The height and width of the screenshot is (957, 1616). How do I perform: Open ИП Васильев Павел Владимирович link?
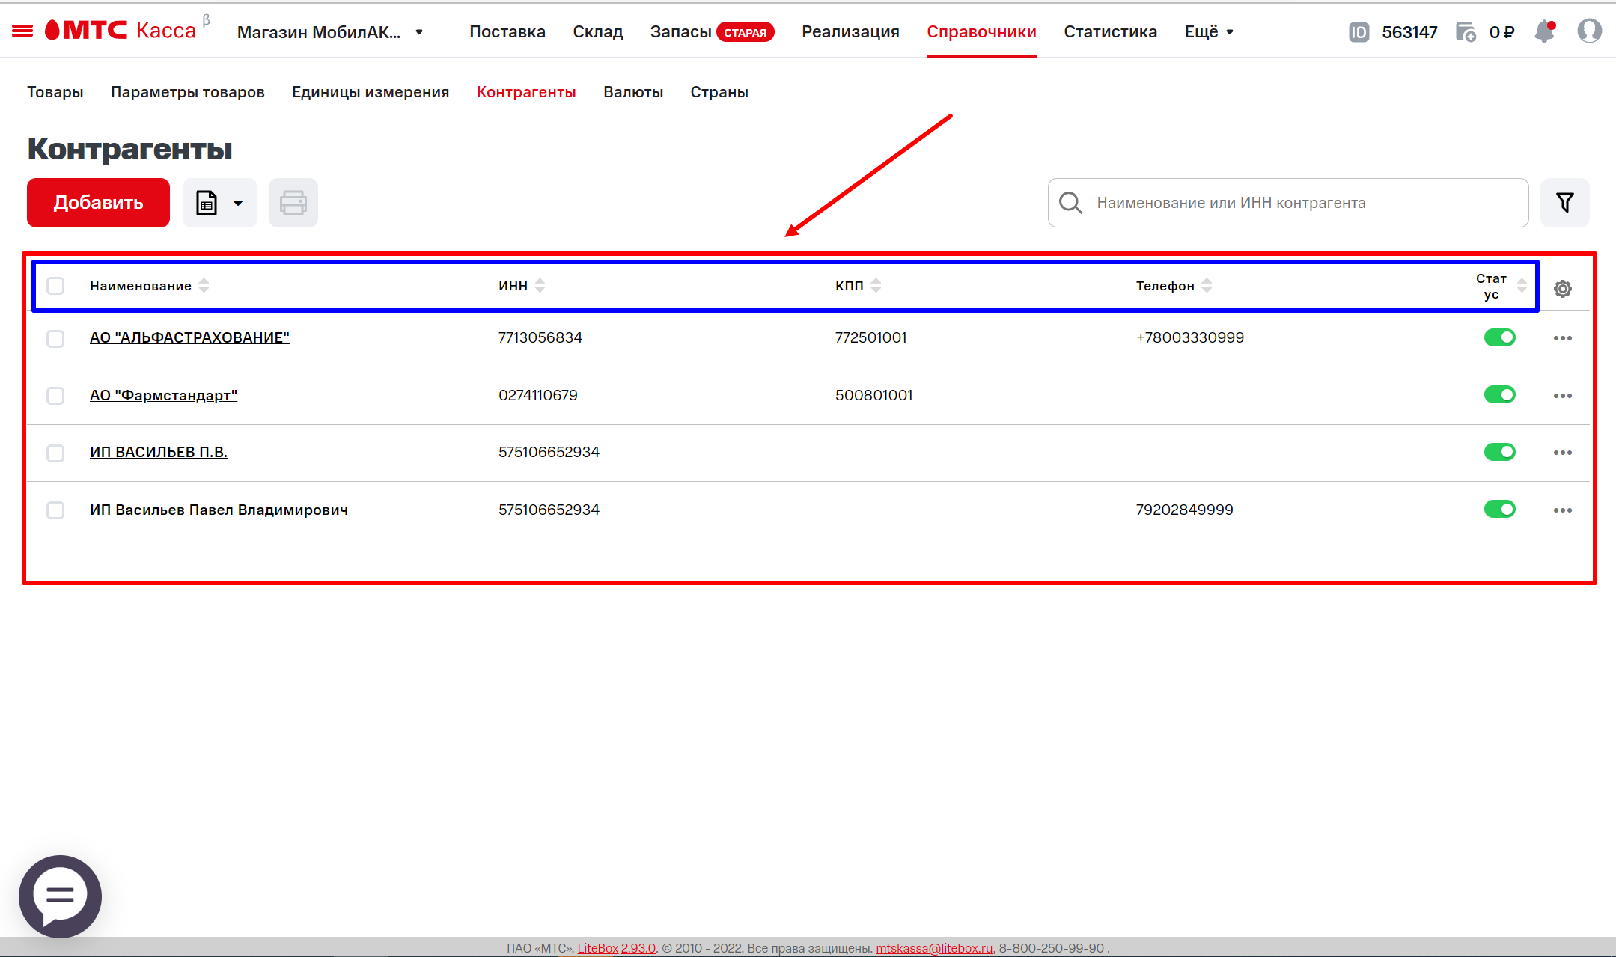(x=219, y=510)
